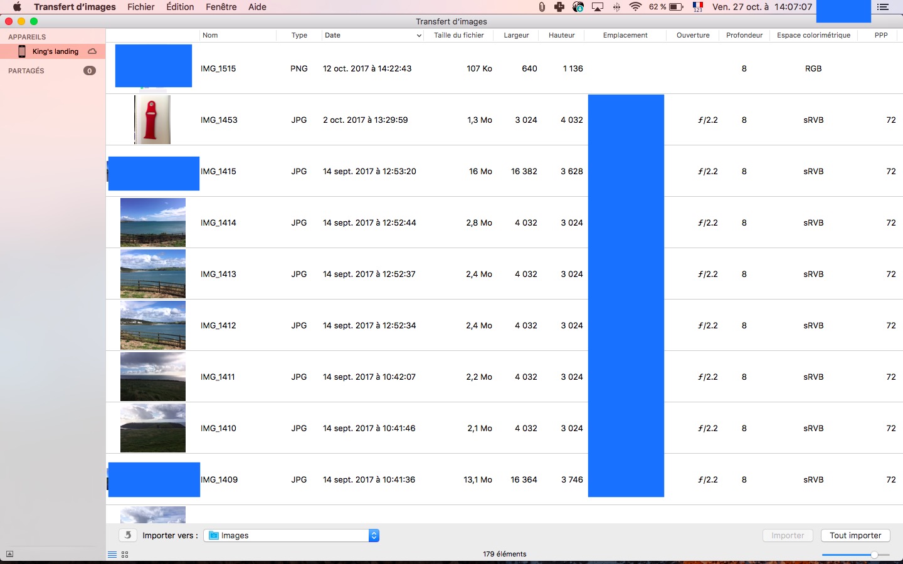Image resolution: width=903 pixels, height=564 pixels.
Task: Open the French input source menu
Action: [x=698, y=7]
